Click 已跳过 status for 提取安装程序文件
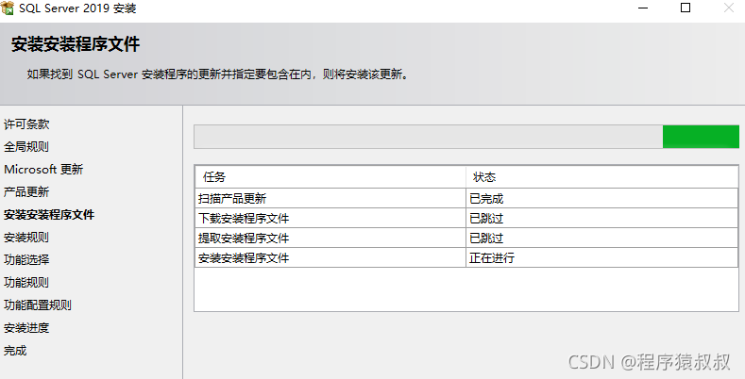 pos(601,239)
